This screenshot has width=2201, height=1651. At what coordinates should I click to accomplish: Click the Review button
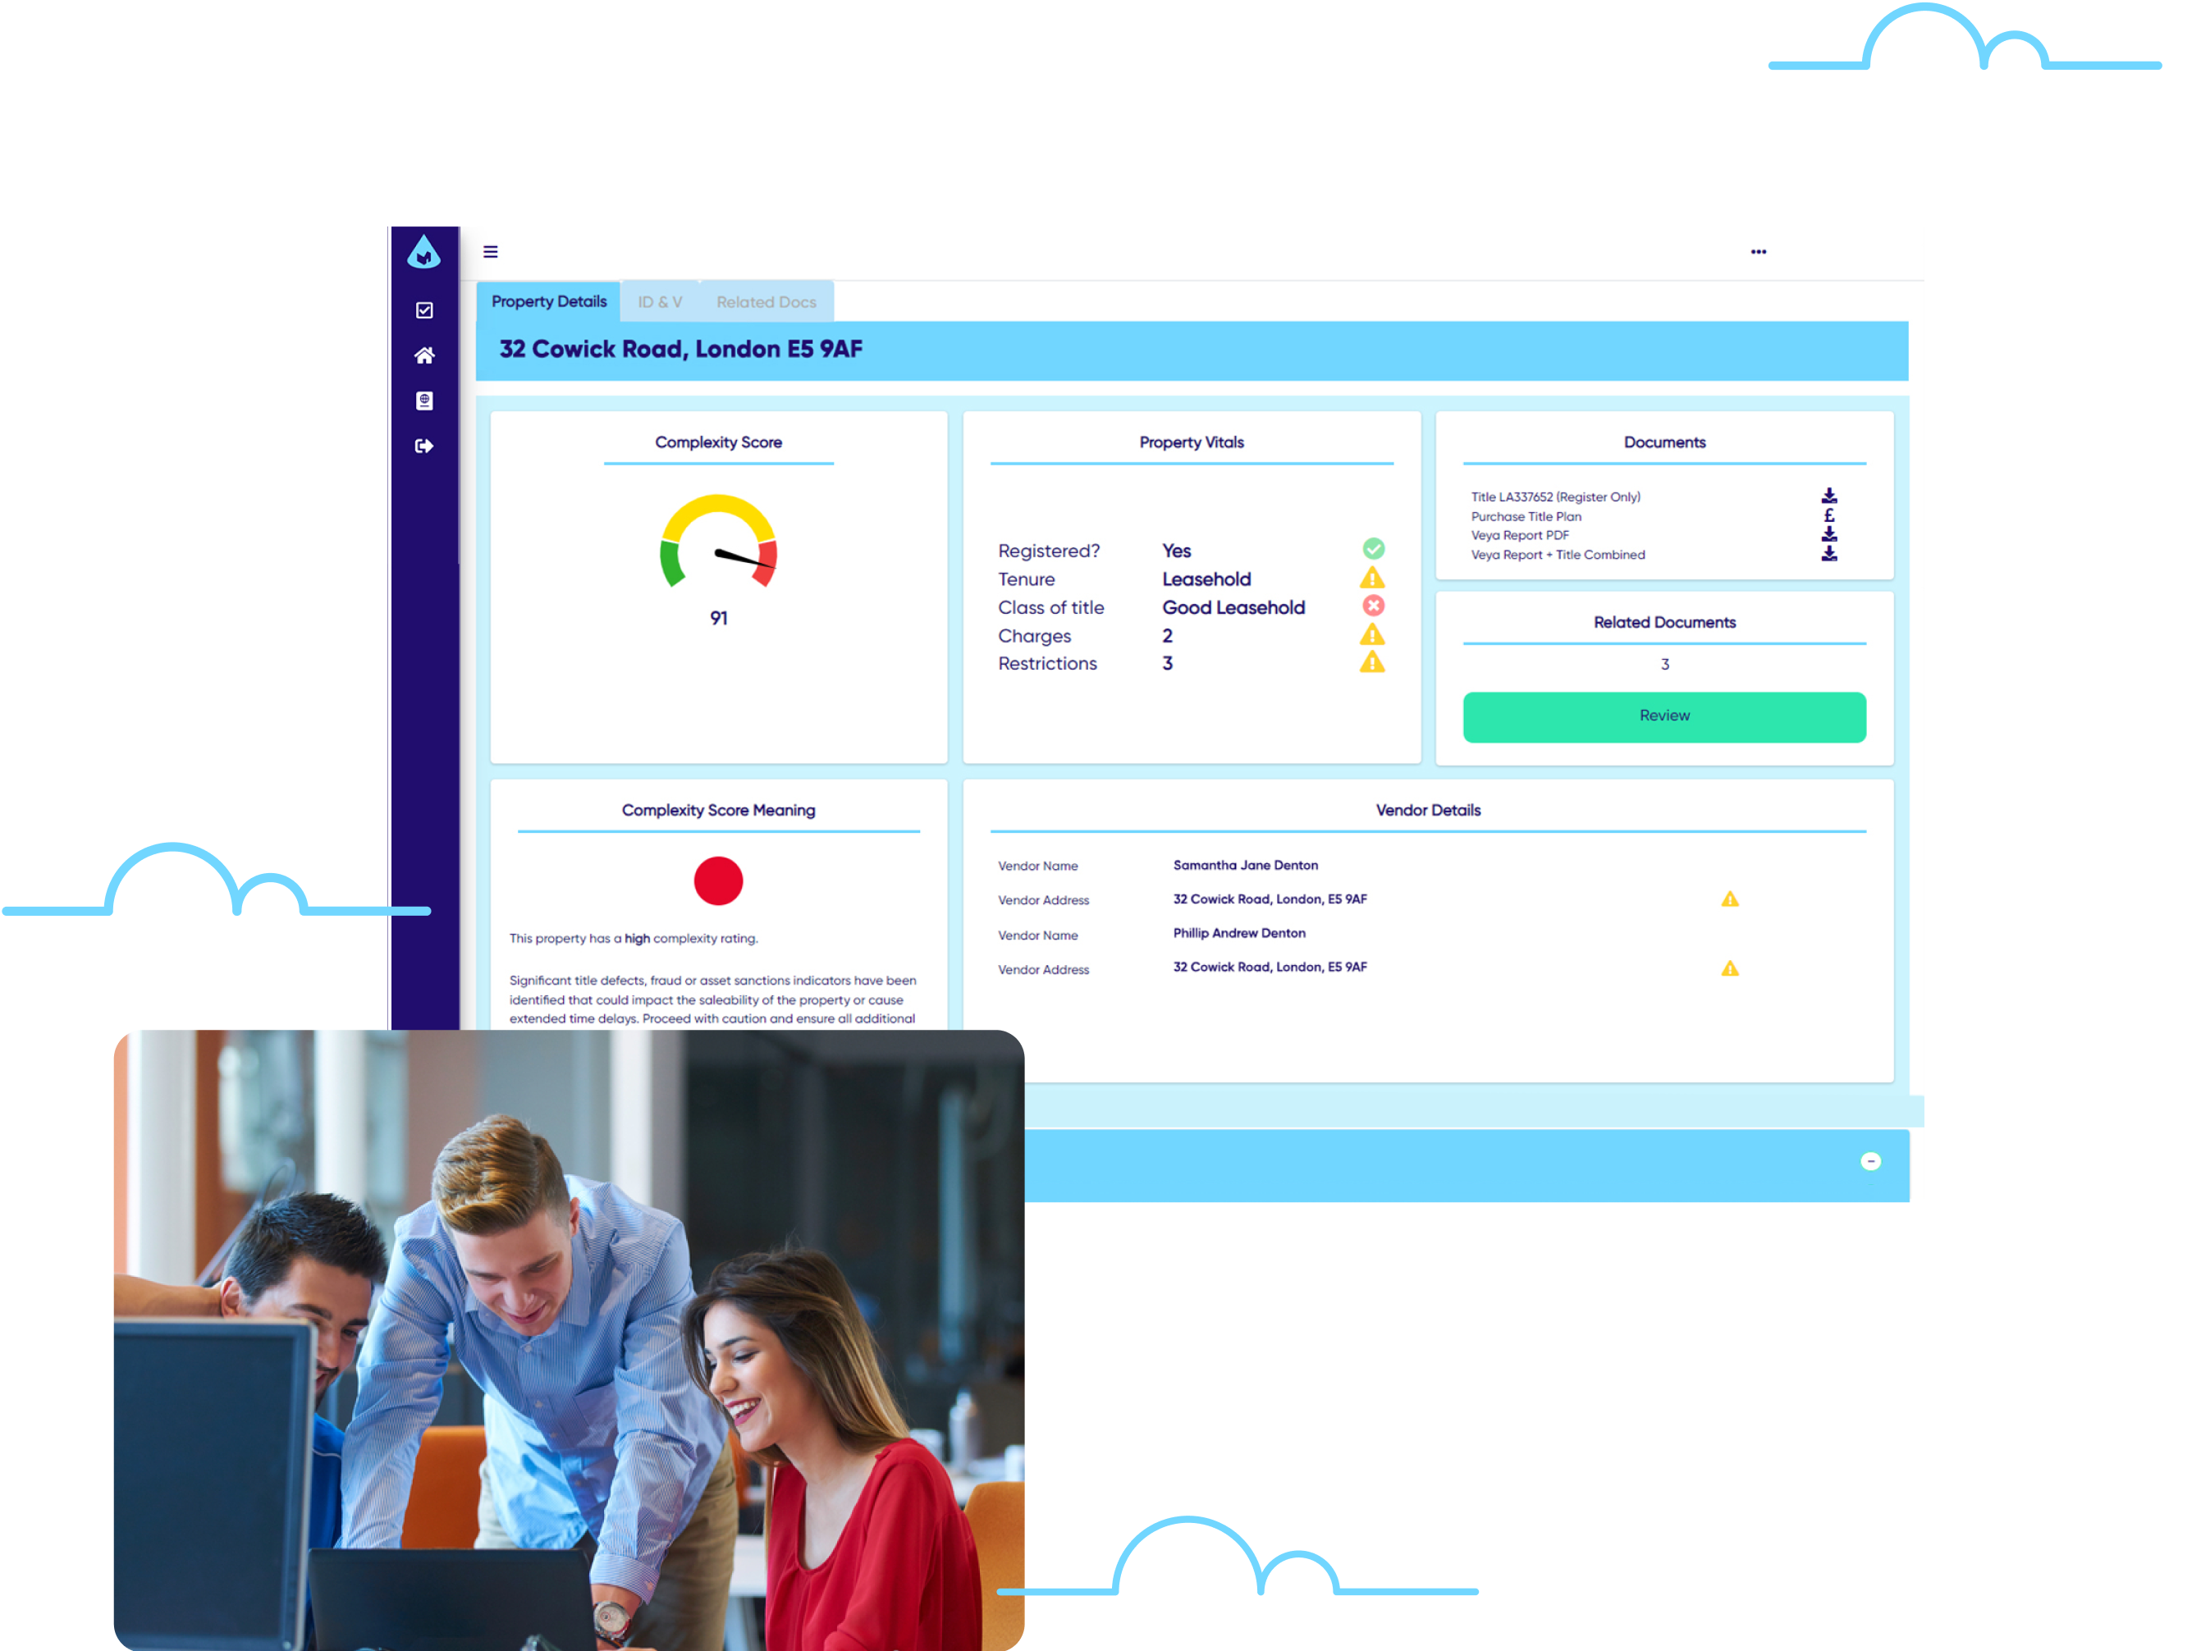[x=1662, y=713]
